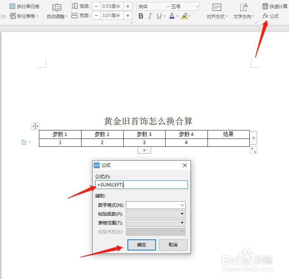Image resolution: width=289 pixels, height=279 pixels.
Task: Select the 参数 1 header cell
Action: point(60,134)
